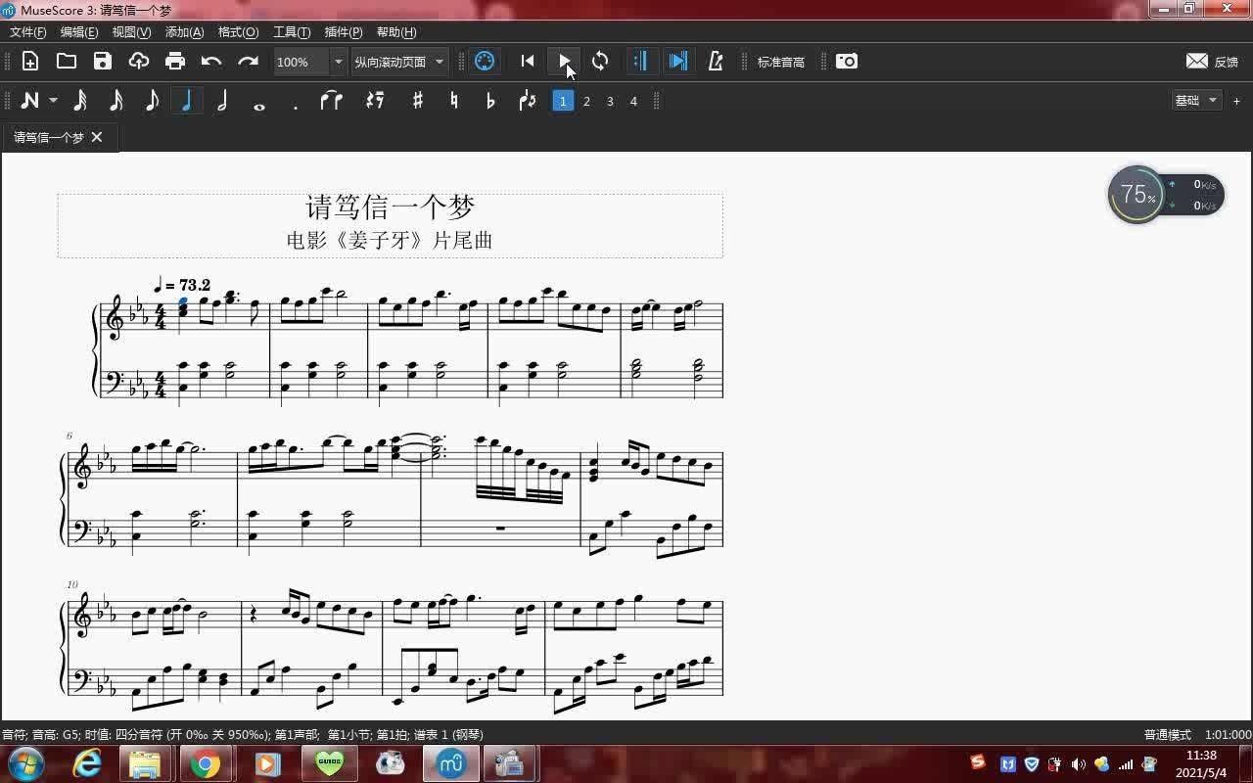Select voice 3
1253x783 pixels.
click(x=610, y=101)
